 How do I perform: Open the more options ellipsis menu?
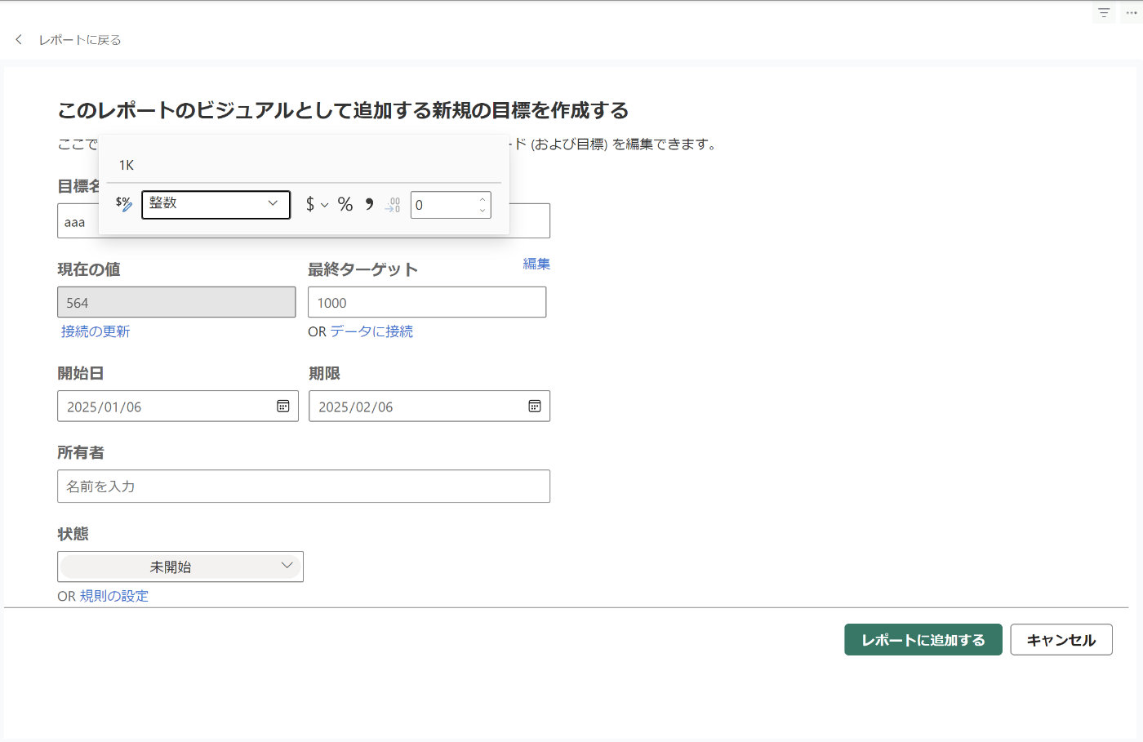pyautogui.click(x=1132, y=13)
